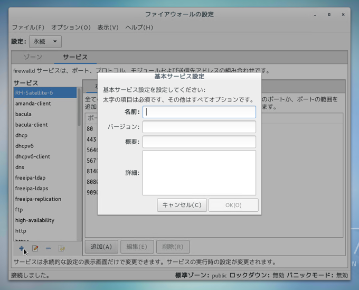Select freeipa-ldaps in the services list
Viewport: 359px width, 290px height.
(45, 188)
